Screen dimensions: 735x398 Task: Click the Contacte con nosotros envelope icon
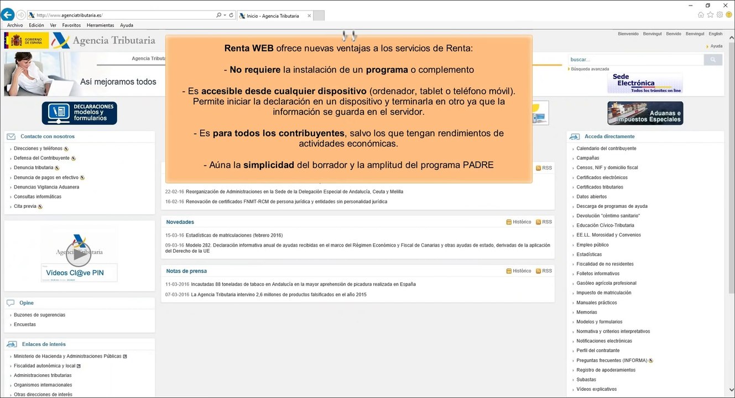click(x=11, y=137)
